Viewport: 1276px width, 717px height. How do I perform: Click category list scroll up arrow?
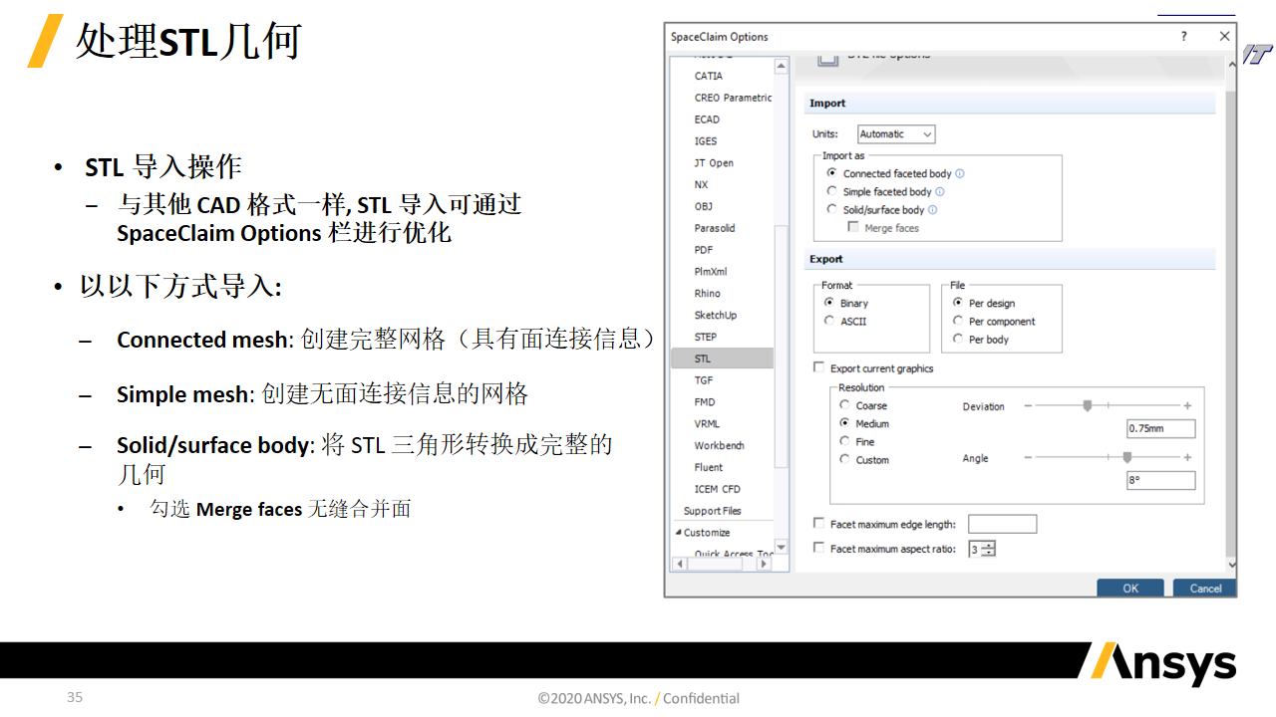click(782, 66)
